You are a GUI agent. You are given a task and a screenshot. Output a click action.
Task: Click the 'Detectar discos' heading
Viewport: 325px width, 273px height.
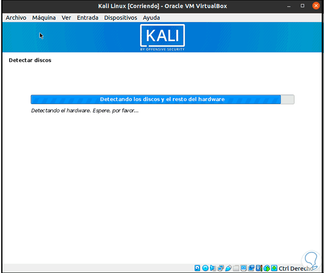[30, 60]
